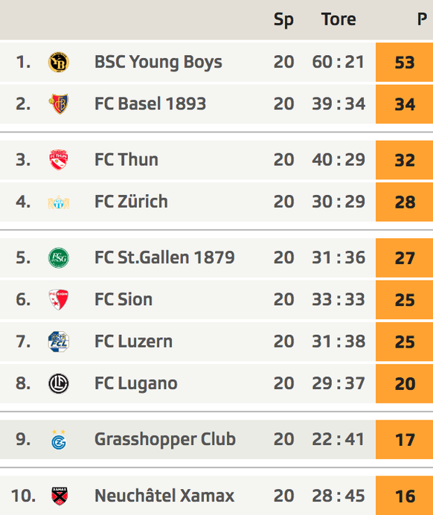Open BSC Young Boys team name link
The image size is (433, 515).
158,62
